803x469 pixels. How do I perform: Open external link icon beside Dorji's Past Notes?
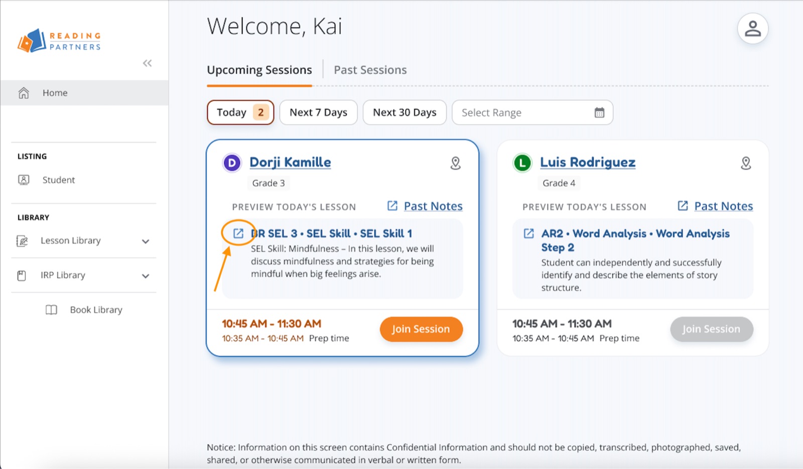point(392,206)
